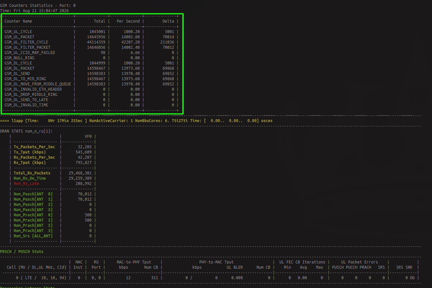Select the Rx_Packets_Per_Sec label

point(34,157)
